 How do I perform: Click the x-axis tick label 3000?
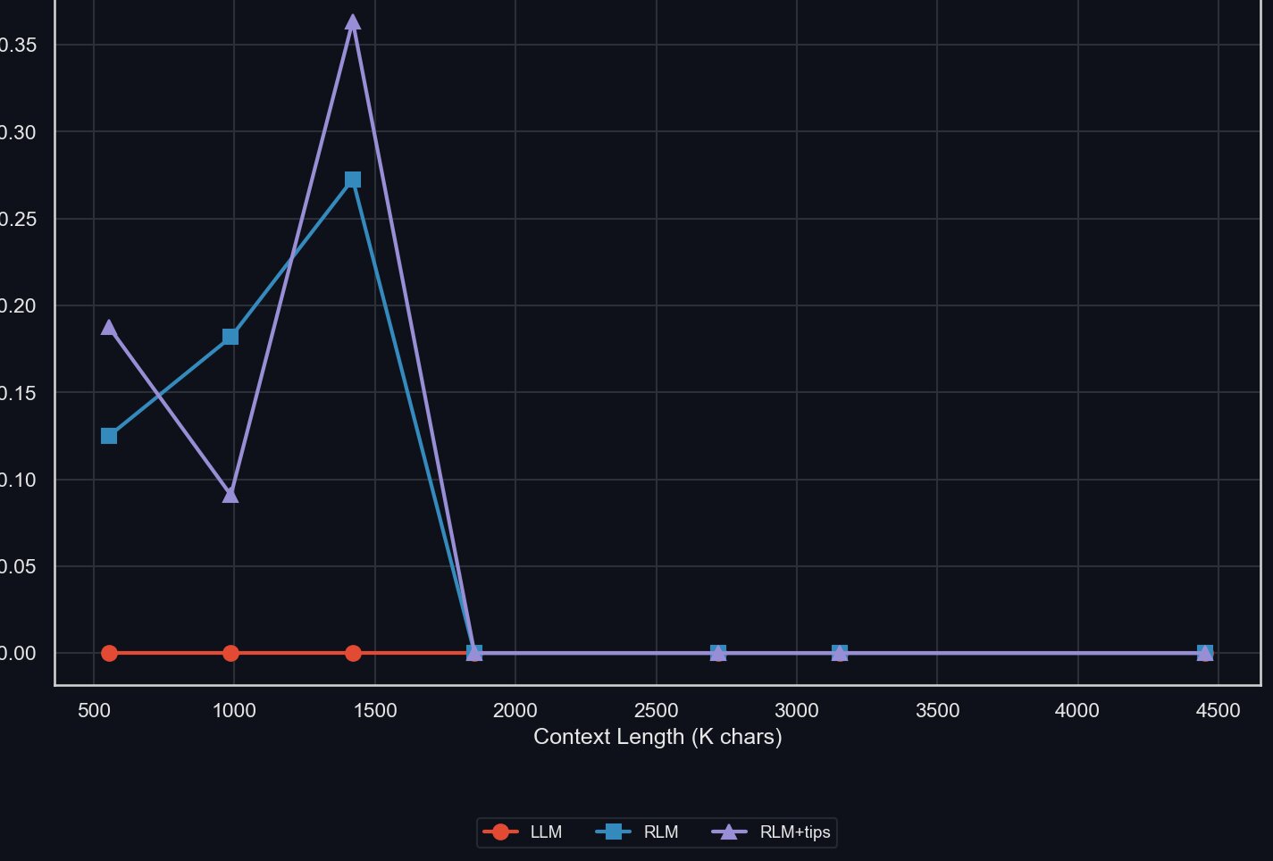(797, 711)
